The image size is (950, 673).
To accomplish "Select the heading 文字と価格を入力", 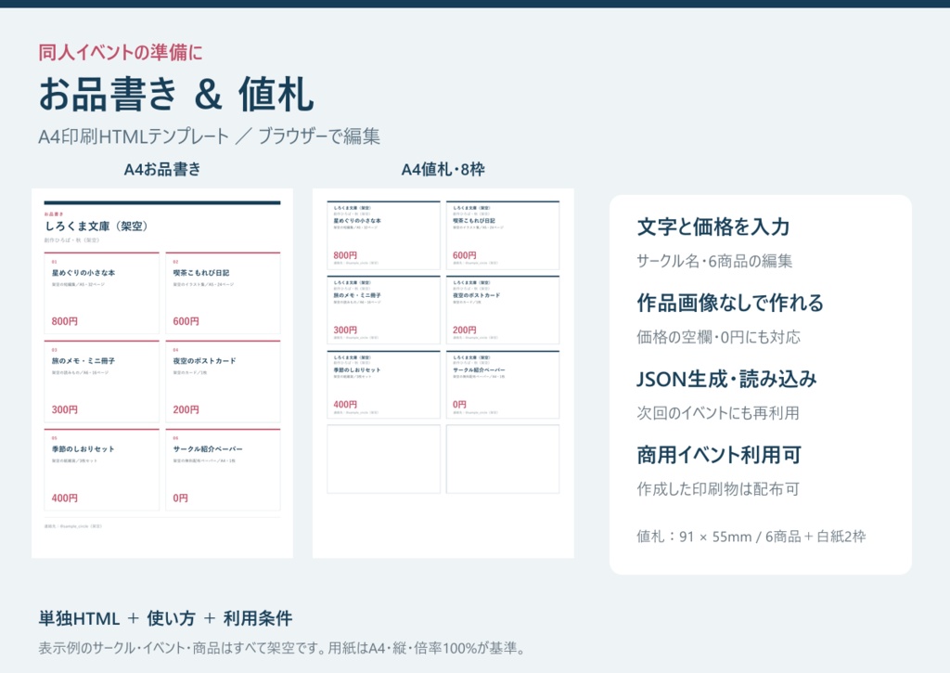I will click(713, 226).
